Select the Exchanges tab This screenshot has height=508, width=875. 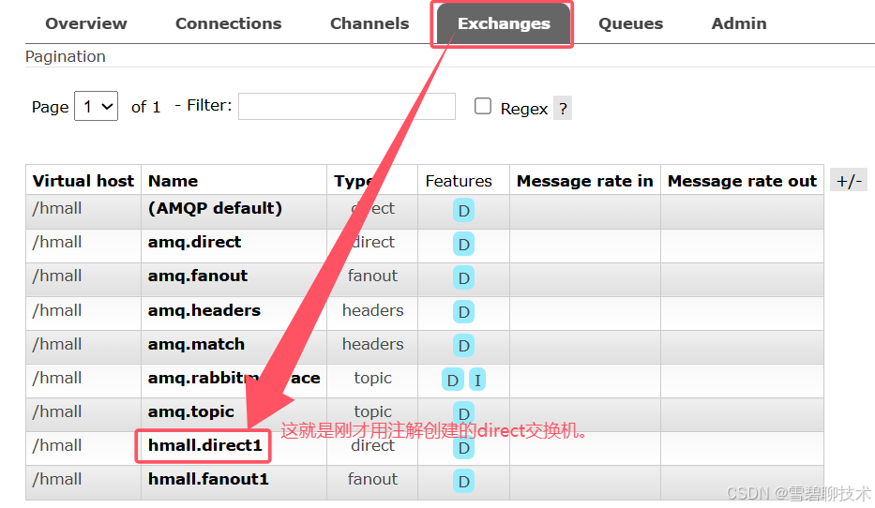pyautogui.click(x=504, y=23)
